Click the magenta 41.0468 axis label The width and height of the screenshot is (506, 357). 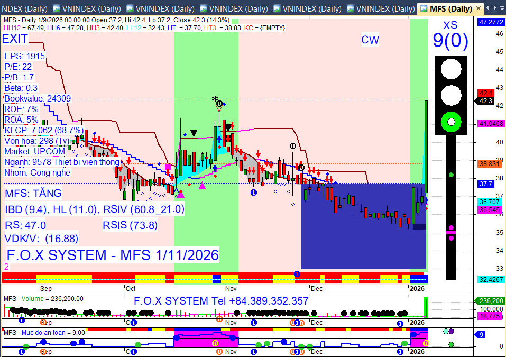(491, 124)
